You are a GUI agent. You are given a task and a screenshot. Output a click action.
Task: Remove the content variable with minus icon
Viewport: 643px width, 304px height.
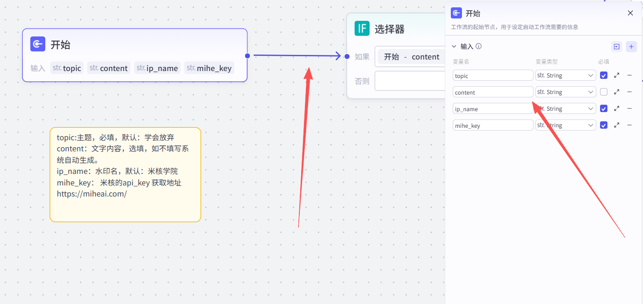coord(629,92)
